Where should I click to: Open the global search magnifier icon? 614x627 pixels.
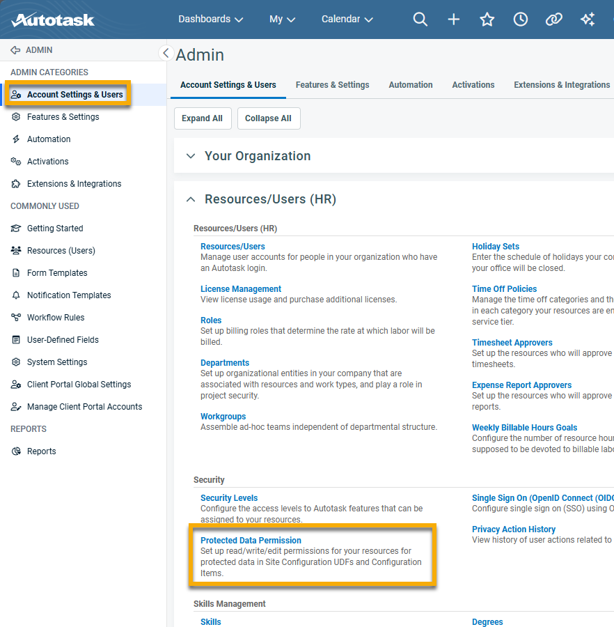click(420, 19)
